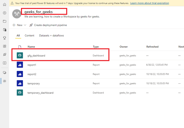Open the report2 item name
Viewport: 184px width, 128px height.
32,74
